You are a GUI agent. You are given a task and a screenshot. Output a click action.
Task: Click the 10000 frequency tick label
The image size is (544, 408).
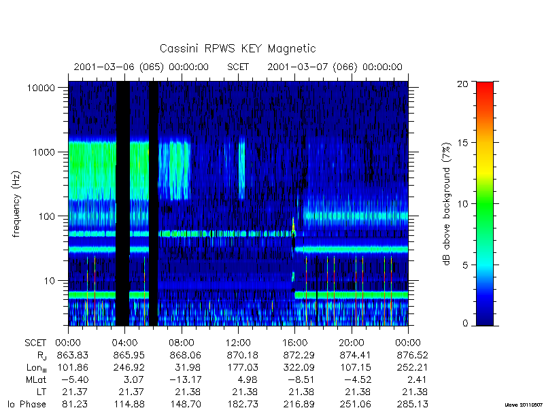point(41,88)
